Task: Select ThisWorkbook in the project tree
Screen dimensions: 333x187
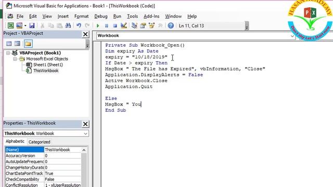Action: 46,71
